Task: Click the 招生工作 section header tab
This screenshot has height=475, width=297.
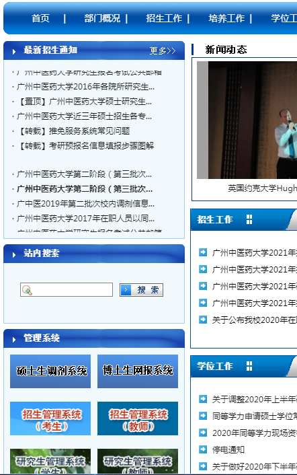Action: click(215, 219)
